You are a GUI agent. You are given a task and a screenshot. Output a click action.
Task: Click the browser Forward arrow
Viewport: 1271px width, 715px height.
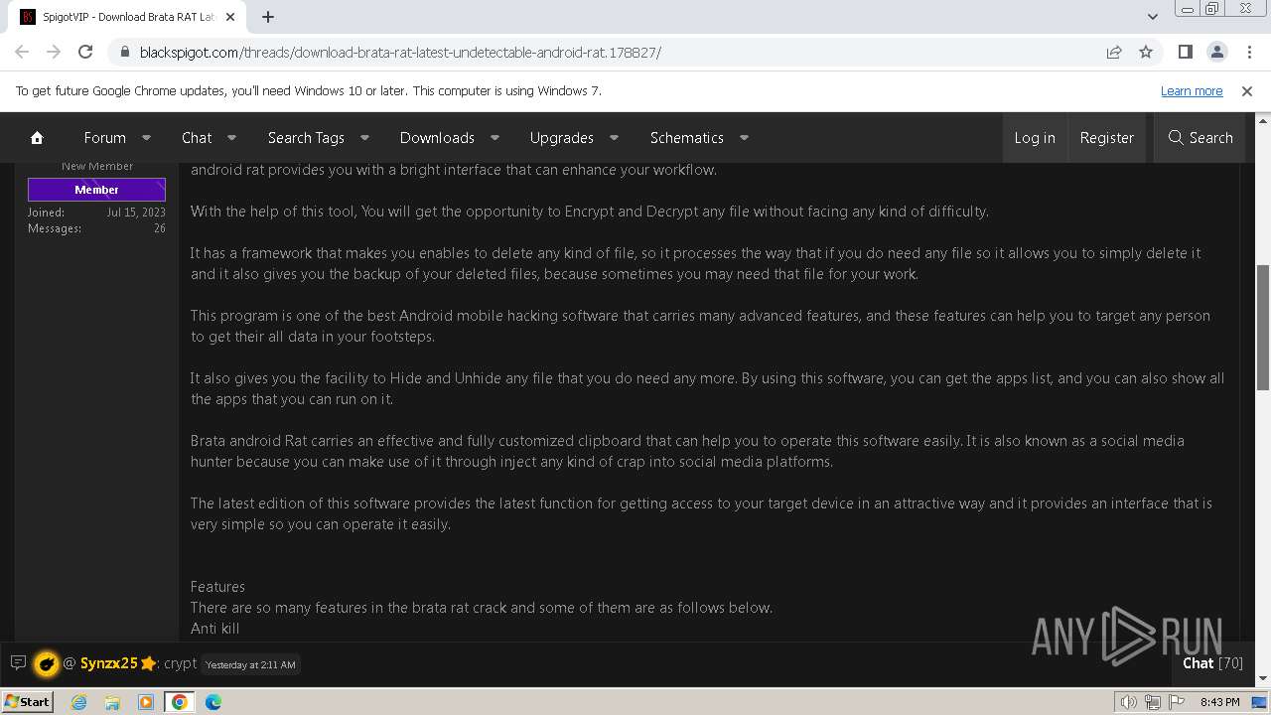tap(54, 52)
